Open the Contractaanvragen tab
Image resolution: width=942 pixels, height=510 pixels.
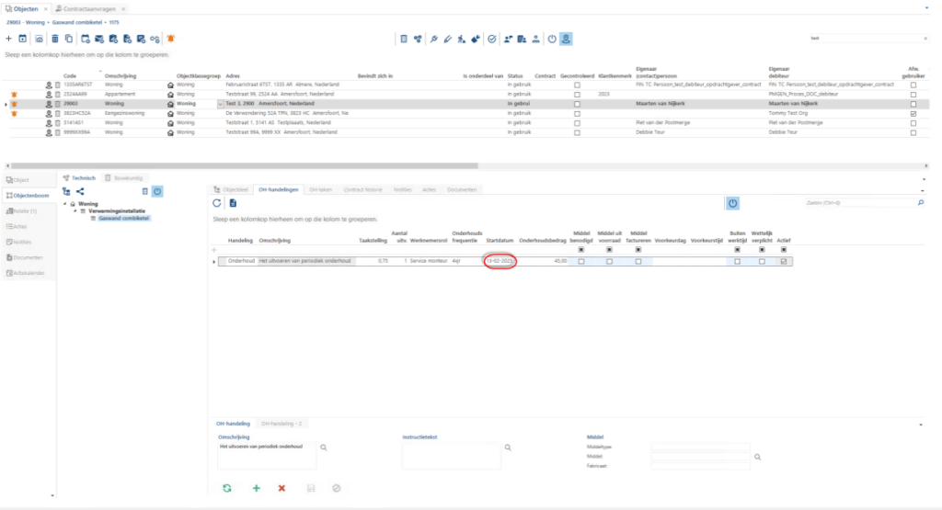89,9
